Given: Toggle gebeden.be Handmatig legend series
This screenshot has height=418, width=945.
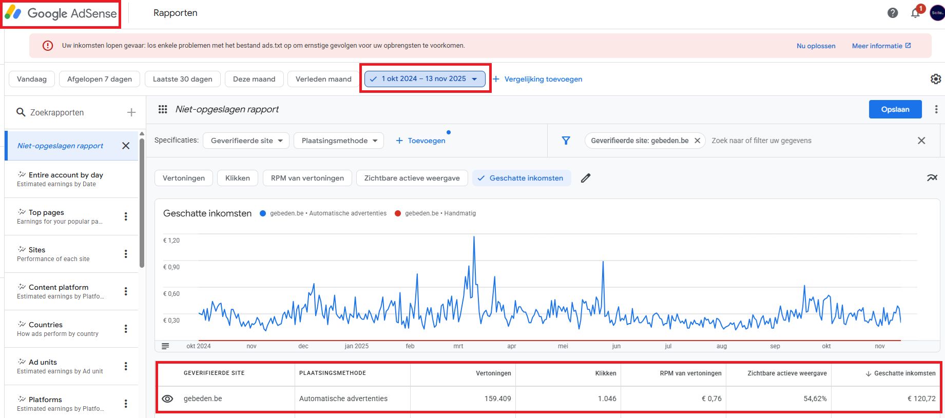Looking at the screenshot, I should [x=435, y=213].
